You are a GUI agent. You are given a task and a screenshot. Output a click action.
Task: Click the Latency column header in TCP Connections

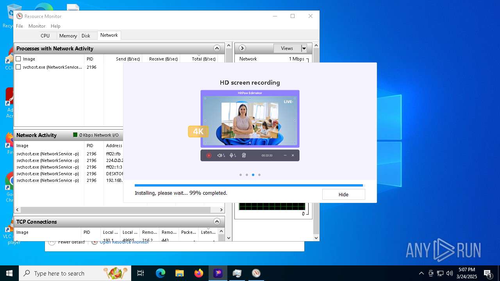coord(208,232)
